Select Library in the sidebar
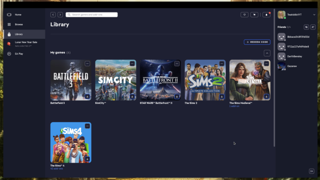This screenshot has height=180, width=320. tap(24, 34)
